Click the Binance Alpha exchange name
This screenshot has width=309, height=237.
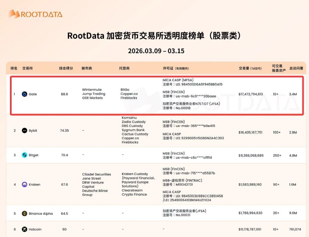click(x=41, y=213)
